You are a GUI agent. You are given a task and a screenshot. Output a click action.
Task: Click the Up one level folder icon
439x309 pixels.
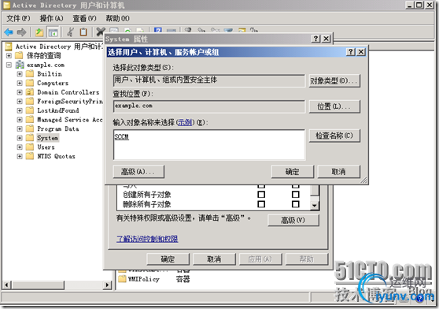pyautogui.click(x=39, y=32)
